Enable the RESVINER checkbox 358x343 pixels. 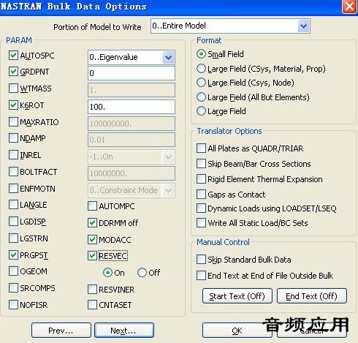(x=92, y=290)
